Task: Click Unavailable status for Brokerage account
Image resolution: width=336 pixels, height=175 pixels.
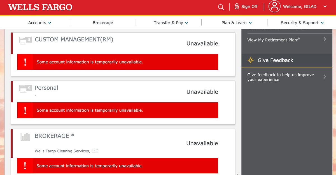Action: [x=202, y=143]
